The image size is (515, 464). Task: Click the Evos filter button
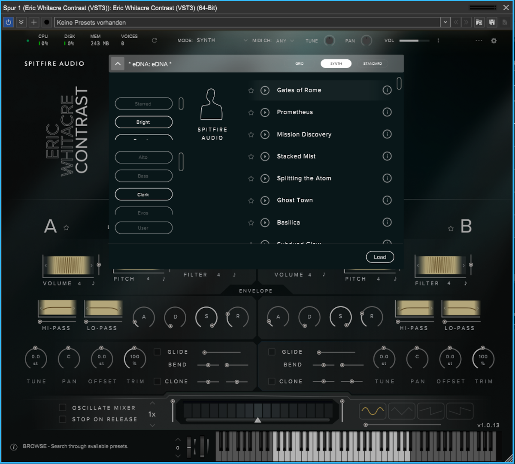tap(144, 211)
